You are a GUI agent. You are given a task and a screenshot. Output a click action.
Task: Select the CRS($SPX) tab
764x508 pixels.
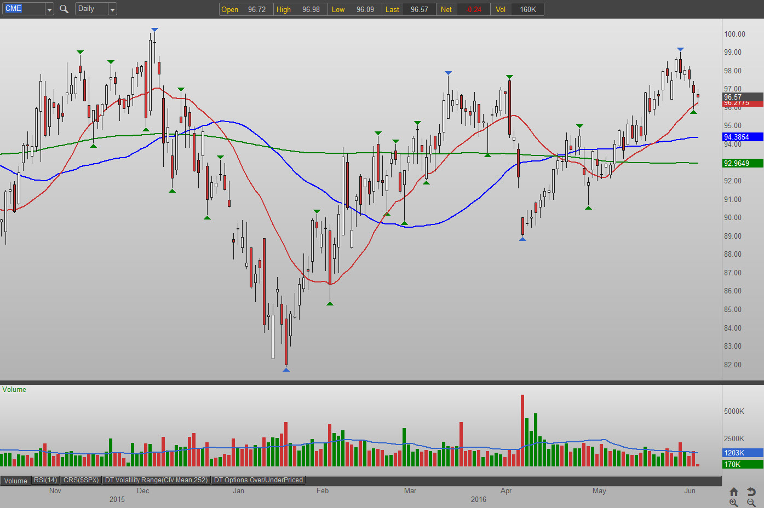click(x=81, y=480)
